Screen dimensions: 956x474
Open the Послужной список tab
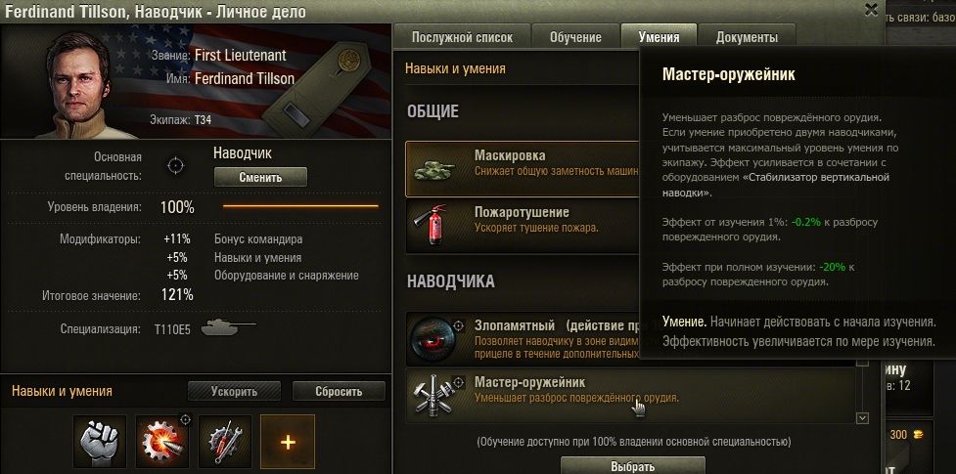coord(462,37)
